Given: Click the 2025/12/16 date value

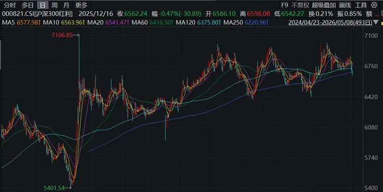Looking at the screenshot, I should coord(96,14).
